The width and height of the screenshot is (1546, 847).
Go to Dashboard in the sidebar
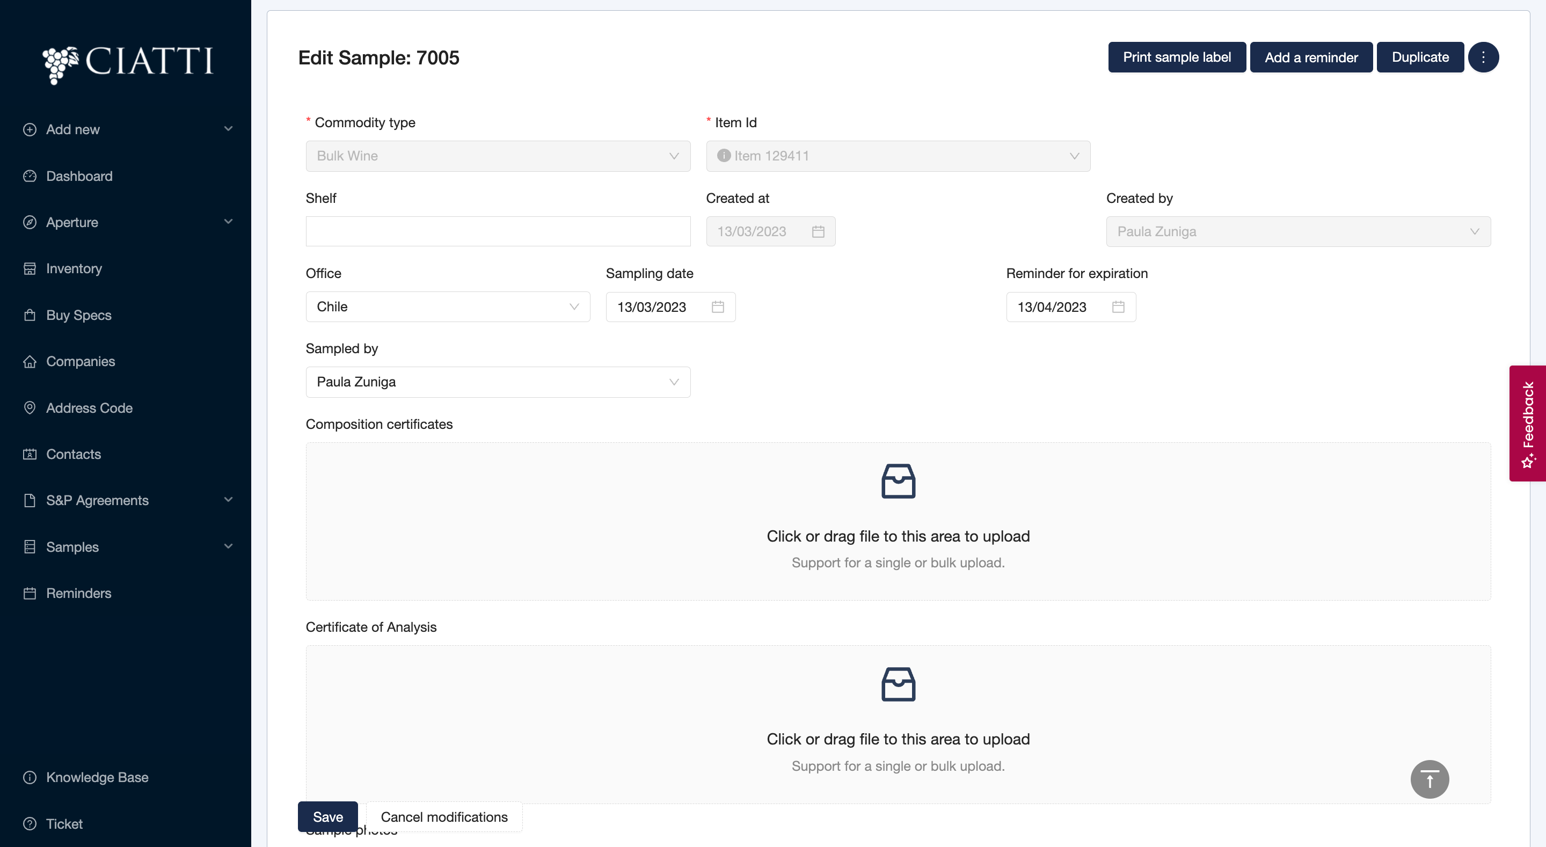79,176
